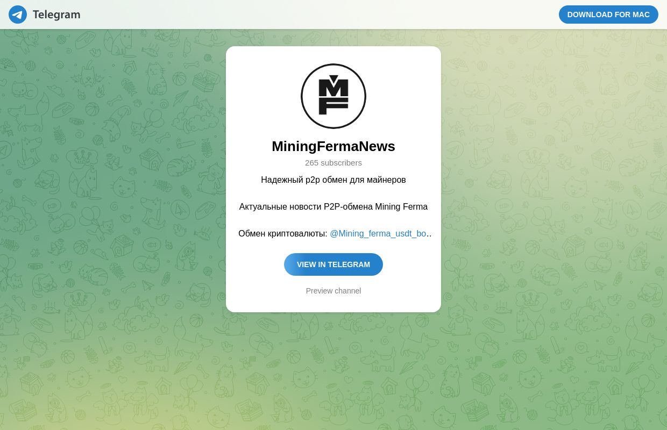The width and height of the screenshot is (667, 430).
Task: Open the MF channel avatar image
Action: 334,96
